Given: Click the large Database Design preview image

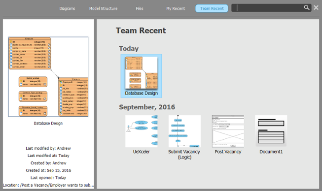Looking at the screenshot, I should click(x=48, y=77).
